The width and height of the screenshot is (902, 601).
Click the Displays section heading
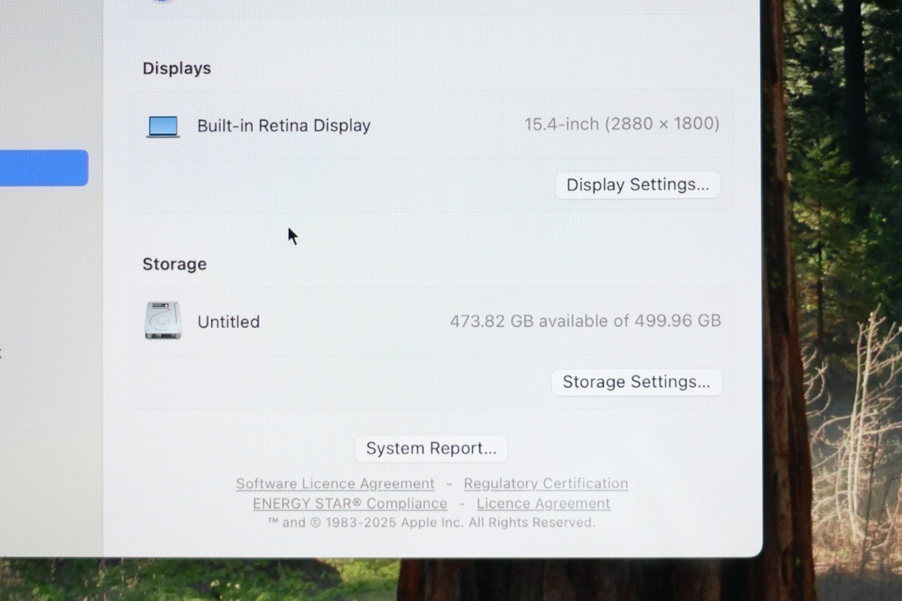(176, 68)
